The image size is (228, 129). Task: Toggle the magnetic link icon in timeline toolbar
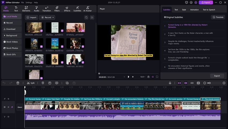179,83
